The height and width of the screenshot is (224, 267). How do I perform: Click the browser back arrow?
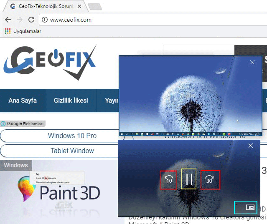8,20
